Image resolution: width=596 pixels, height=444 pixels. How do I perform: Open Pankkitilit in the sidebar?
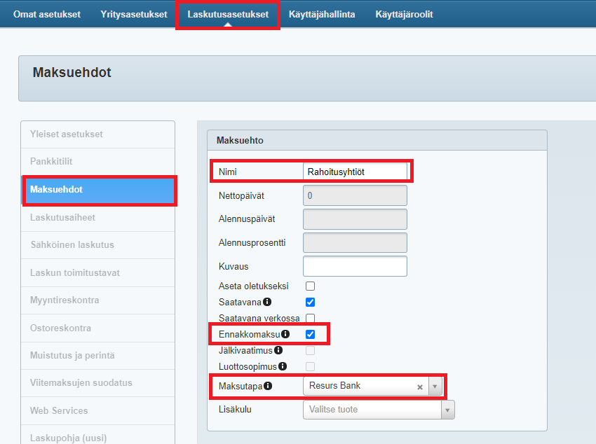tap(51, 162)
